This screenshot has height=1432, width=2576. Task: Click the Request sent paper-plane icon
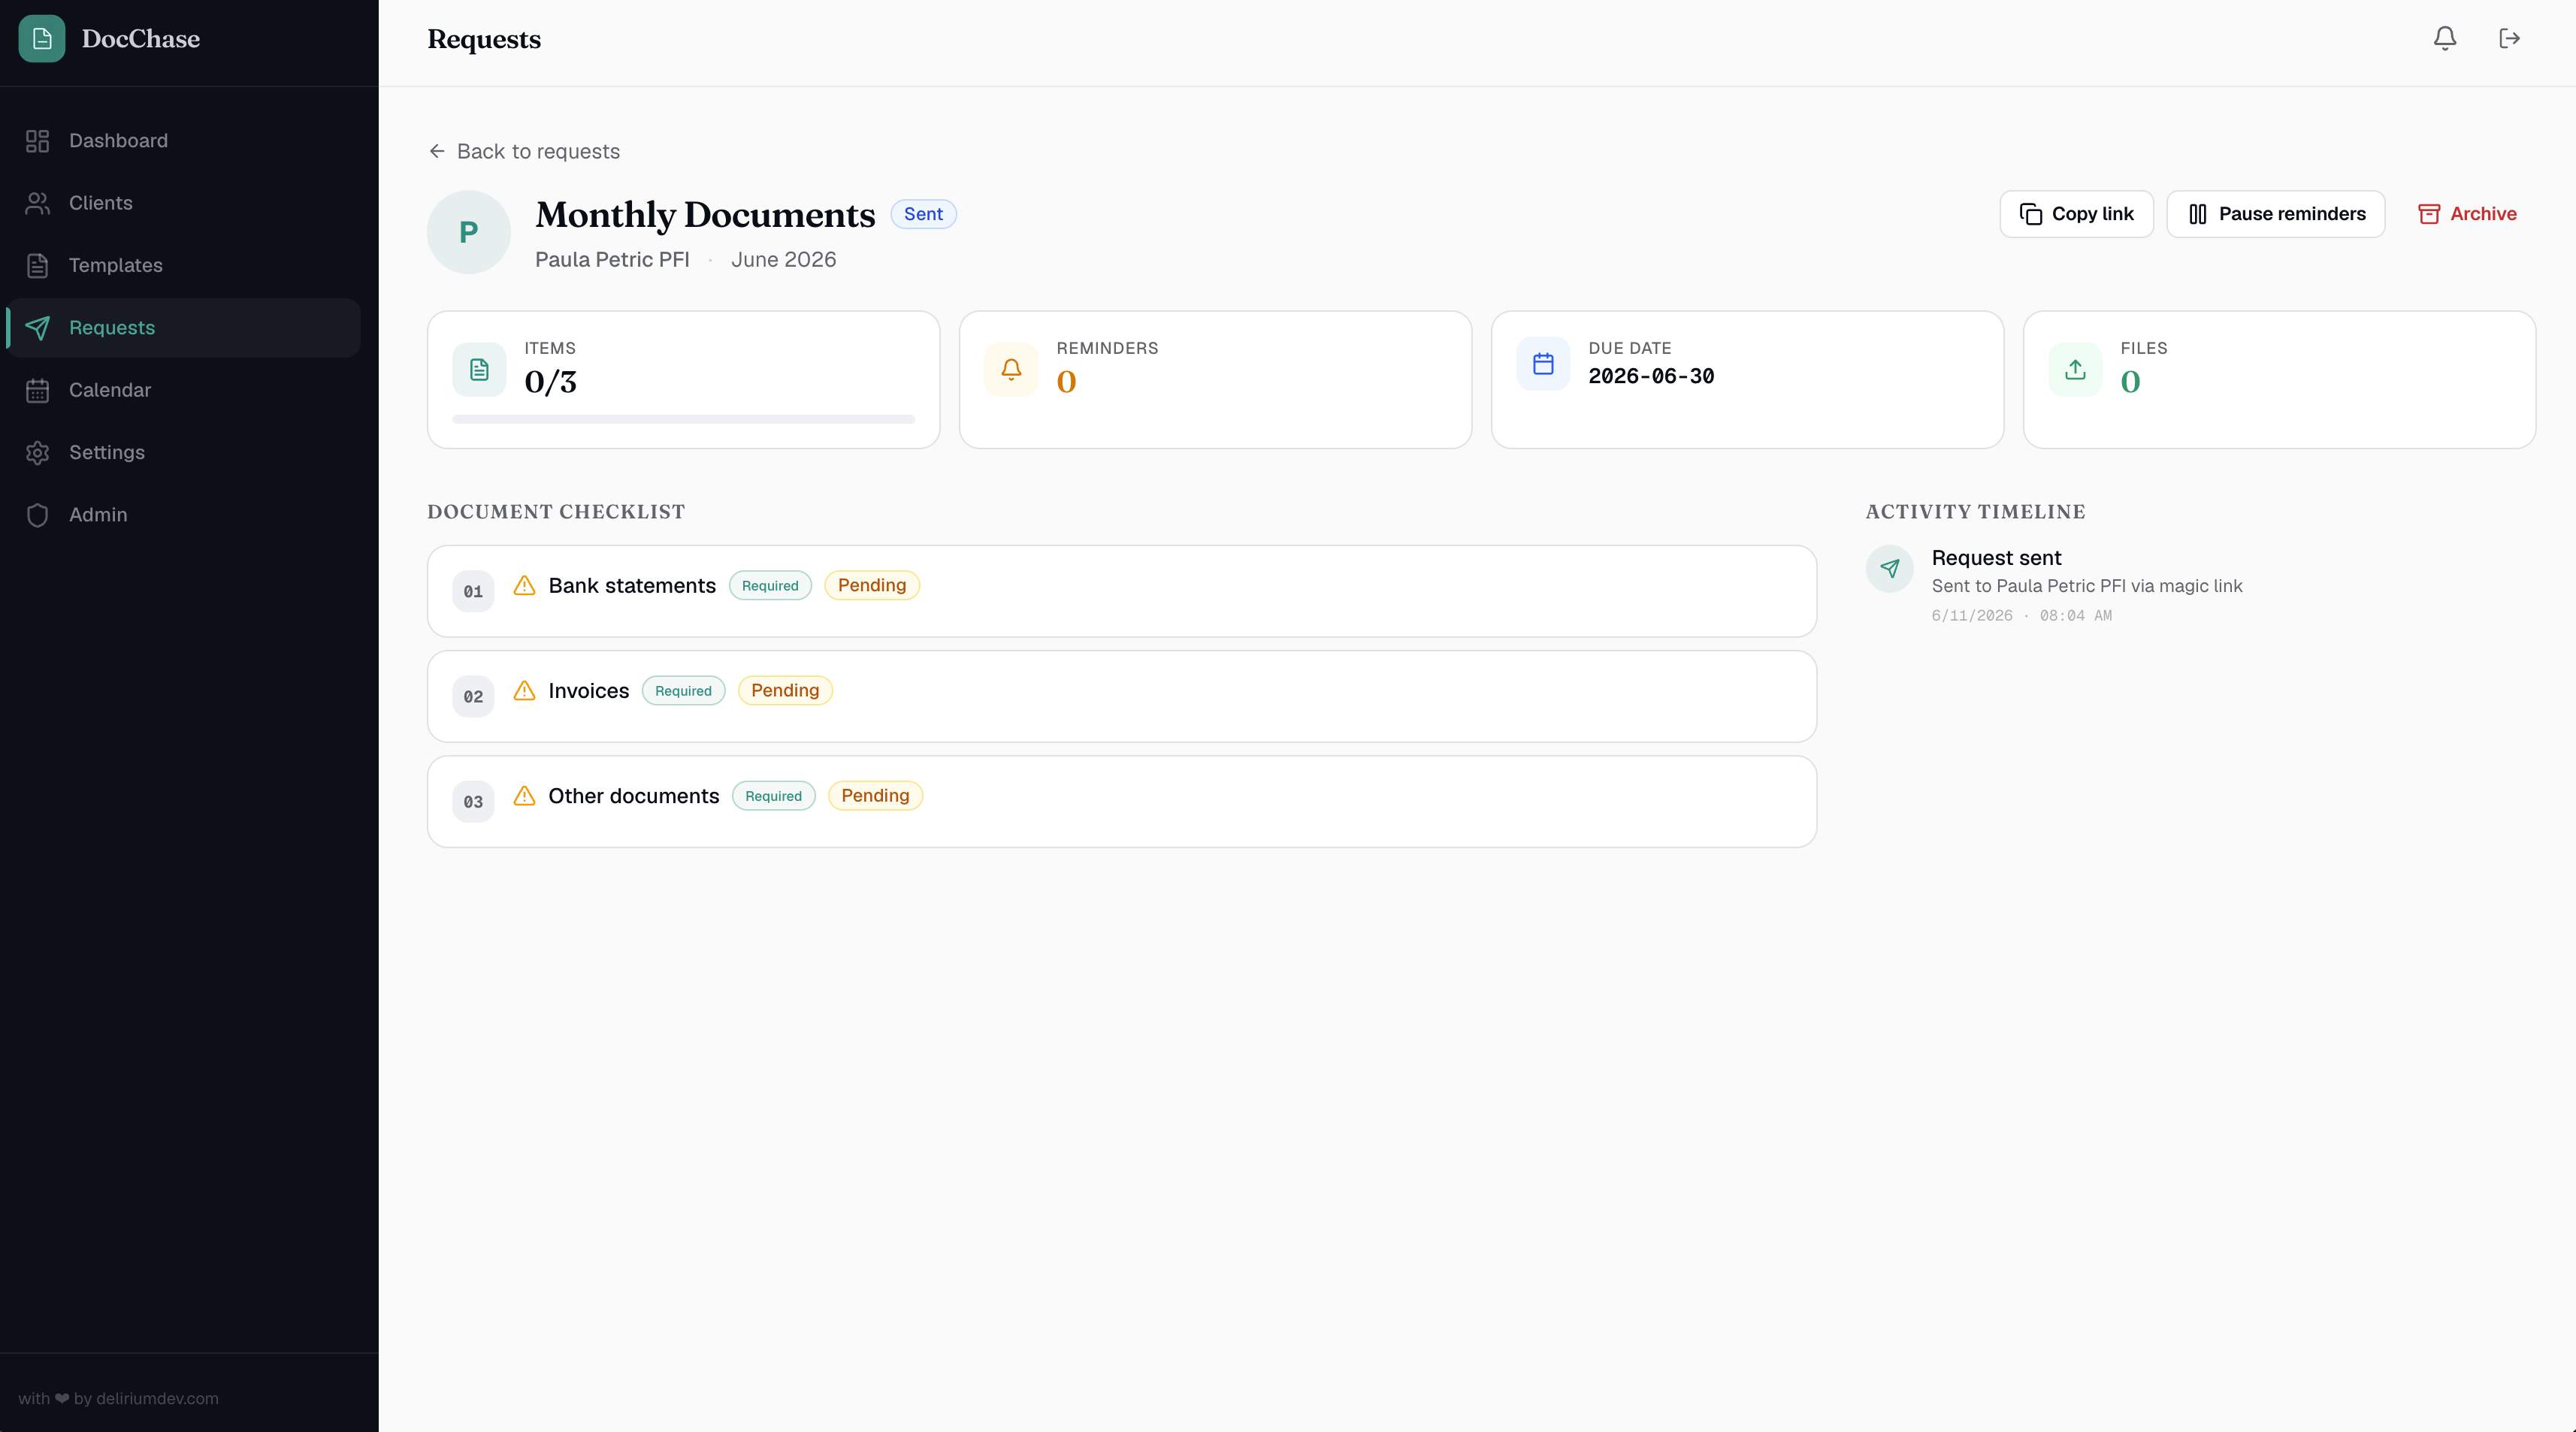pos(1889,568)
